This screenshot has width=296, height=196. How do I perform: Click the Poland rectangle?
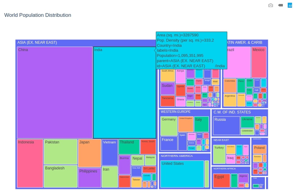coord(259,149)
